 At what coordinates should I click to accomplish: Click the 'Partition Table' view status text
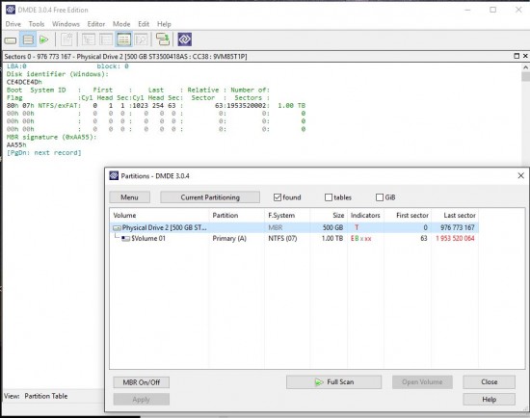pos(46,396)
